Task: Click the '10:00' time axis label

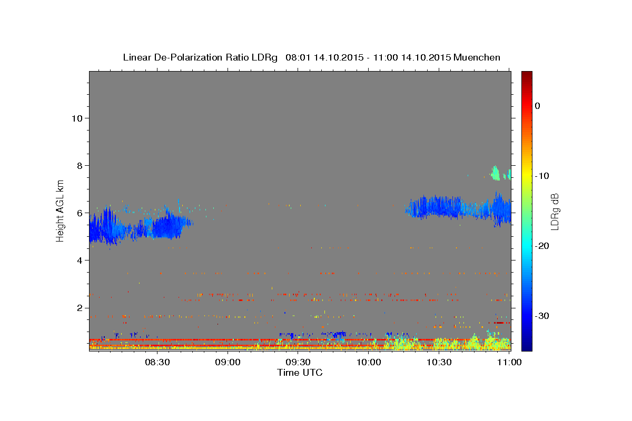Action: 368,362
